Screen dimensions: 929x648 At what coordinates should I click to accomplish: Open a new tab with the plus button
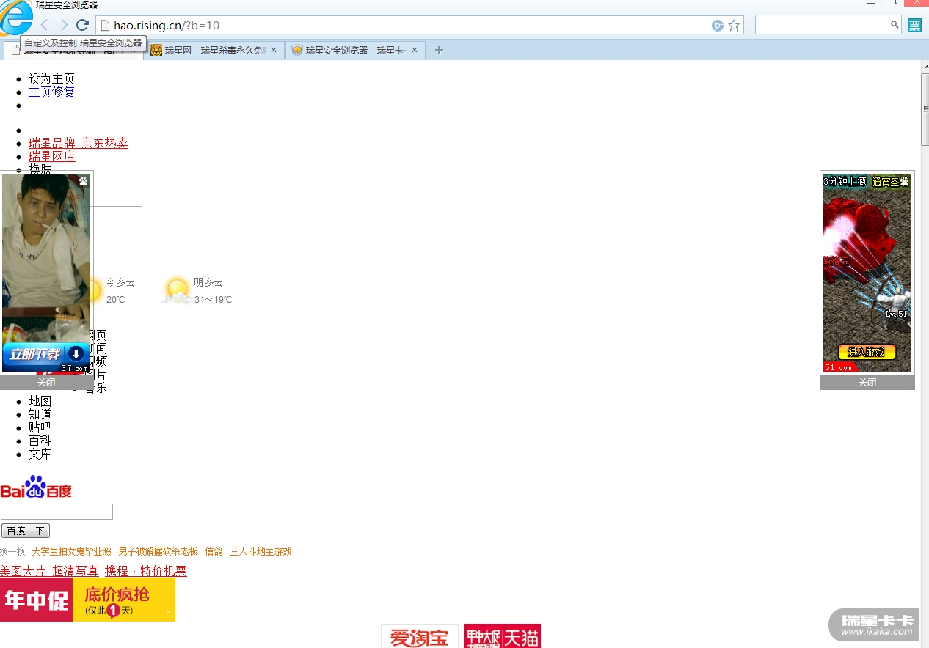point(439,50)
